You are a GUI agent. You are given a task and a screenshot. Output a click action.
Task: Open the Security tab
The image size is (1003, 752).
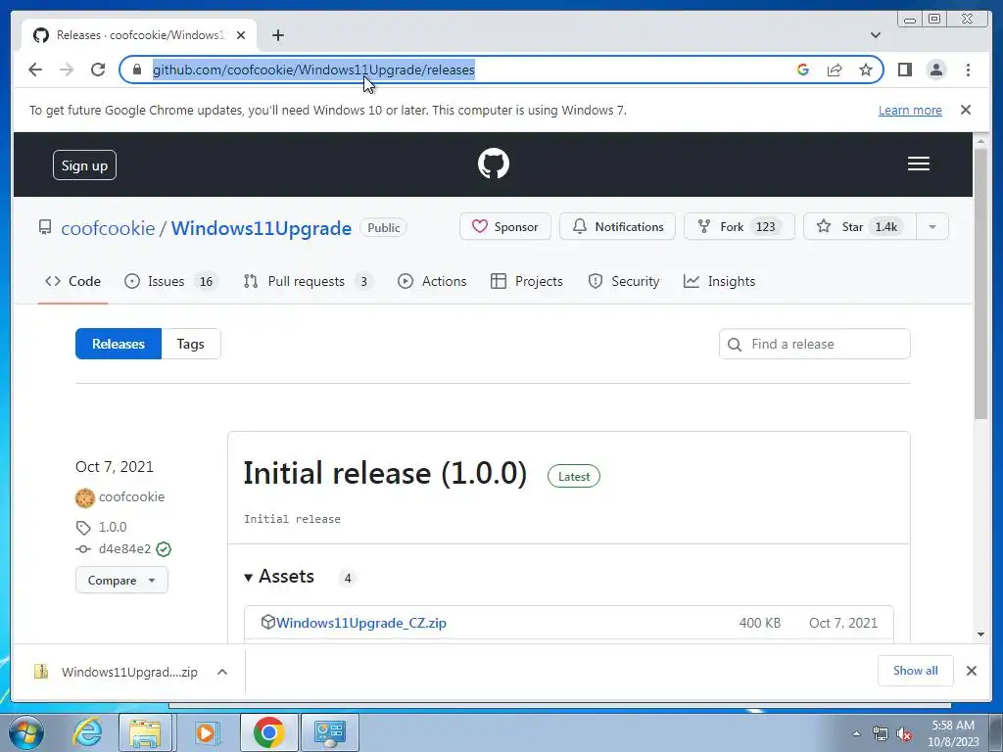(x=624, y=281)
